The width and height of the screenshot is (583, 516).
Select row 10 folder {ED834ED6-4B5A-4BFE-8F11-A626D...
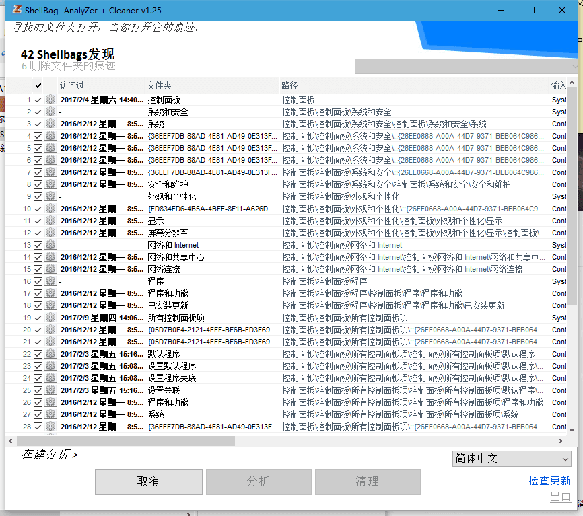(211, 209)
